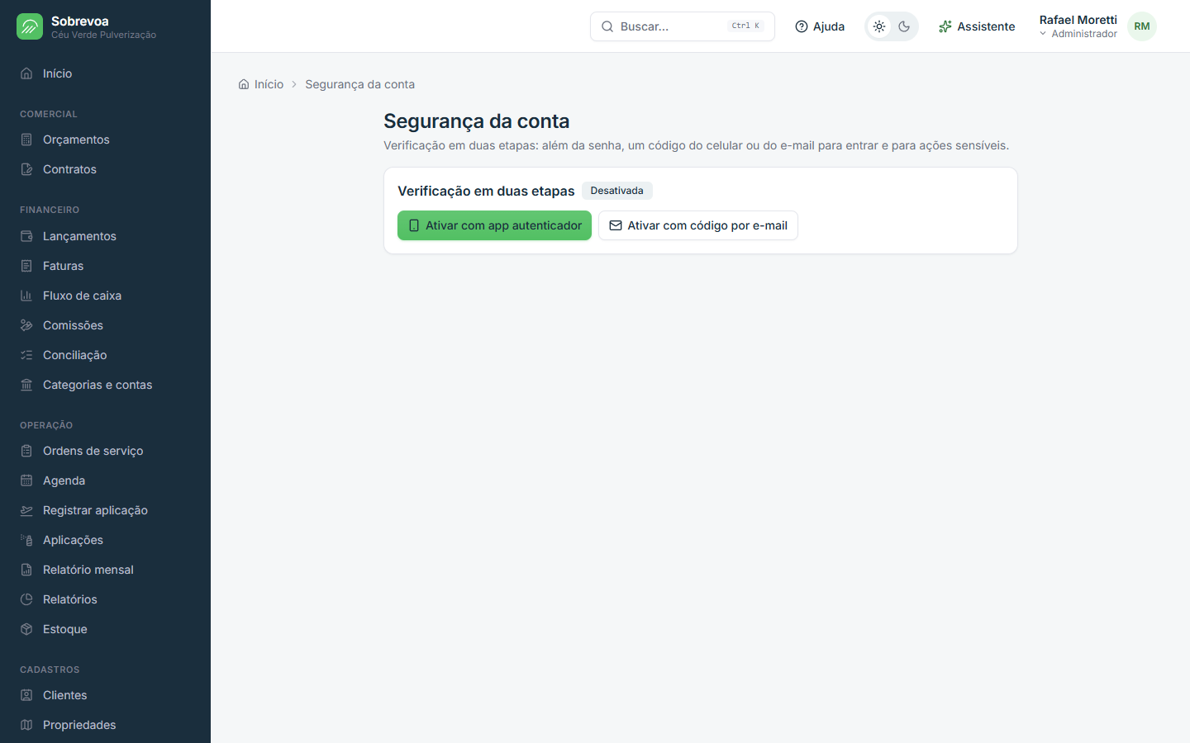Viewport: 1190px width, 743px height.
Task: Open Lançamentos in the sidebar
Action: 105,236
